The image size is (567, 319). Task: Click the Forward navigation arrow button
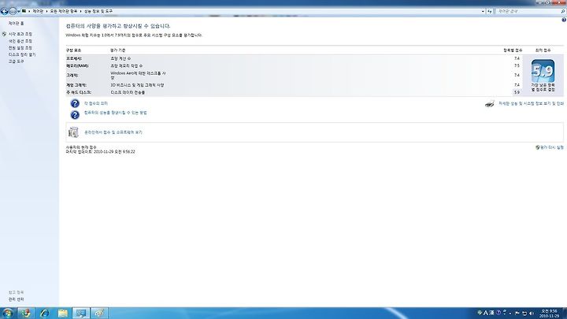coord(13,12)
